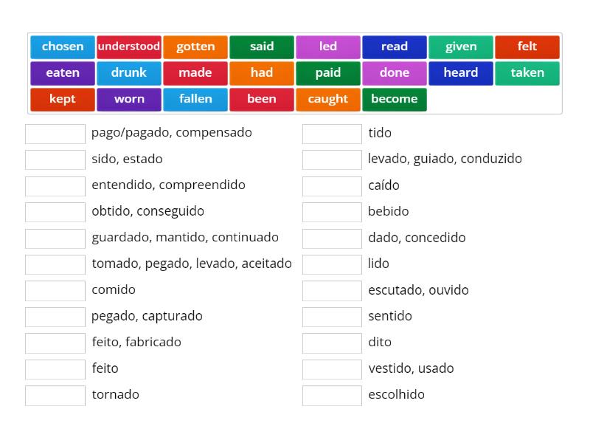Click the "given" word tile
Viewport: 590px width, 443px height.
(x=460, y=47)
